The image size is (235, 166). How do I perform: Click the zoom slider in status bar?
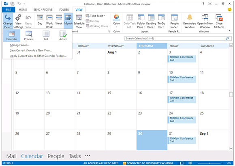pos(209,163)
